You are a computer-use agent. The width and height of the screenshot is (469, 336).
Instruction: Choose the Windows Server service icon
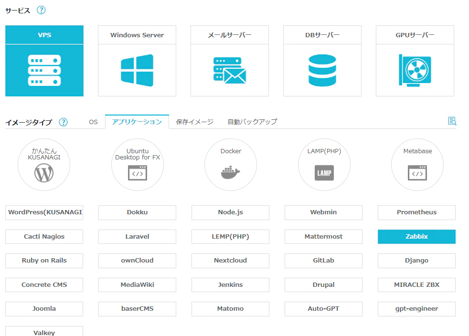(x=137, y=71)
